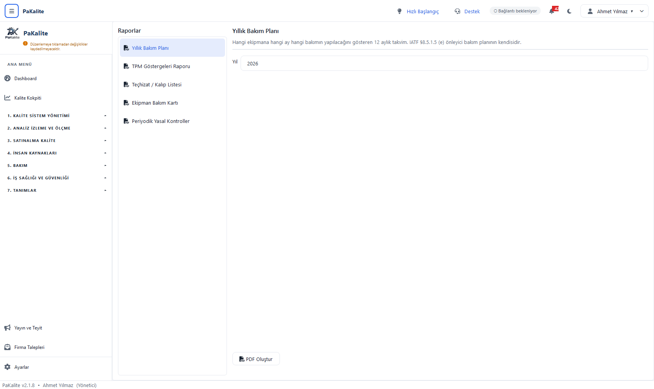Click the PaKalite logo in sidebar

click(12, 33)
